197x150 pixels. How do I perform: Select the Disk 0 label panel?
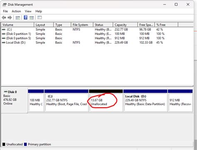(x=15, y=101)
